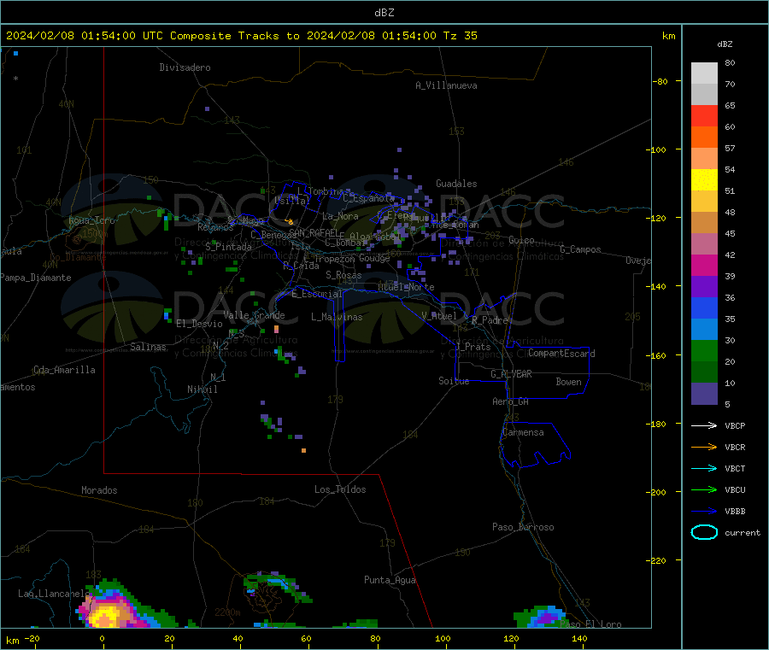Click the timestamp header text

click(242, 36)
